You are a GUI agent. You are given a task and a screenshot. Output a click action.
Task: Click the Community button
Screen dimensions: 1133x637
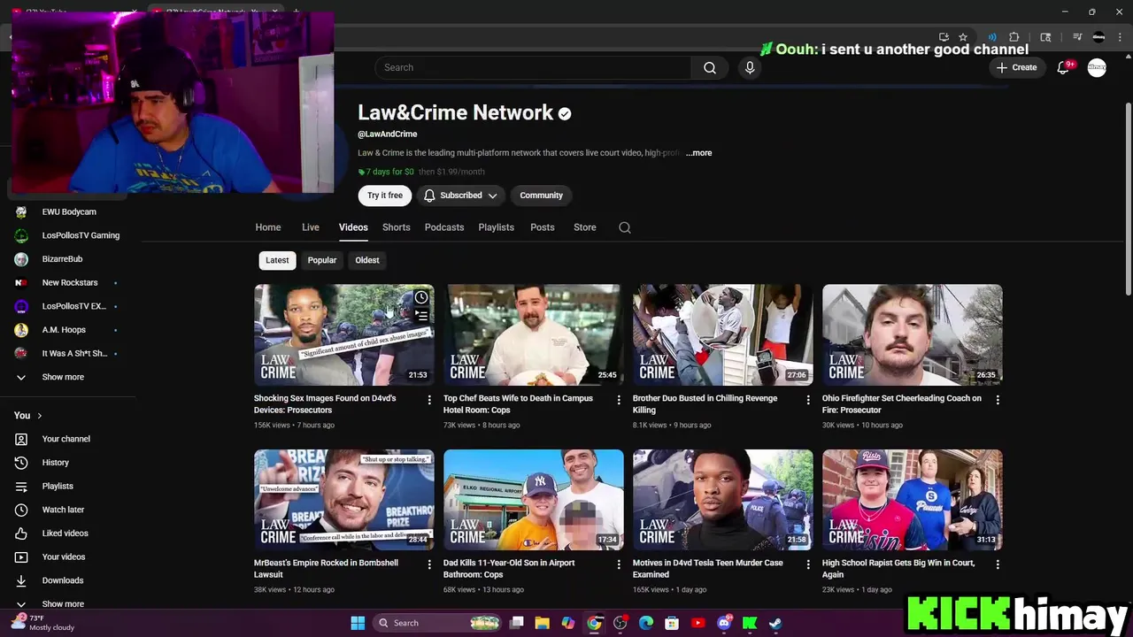[x=541, y=196]
